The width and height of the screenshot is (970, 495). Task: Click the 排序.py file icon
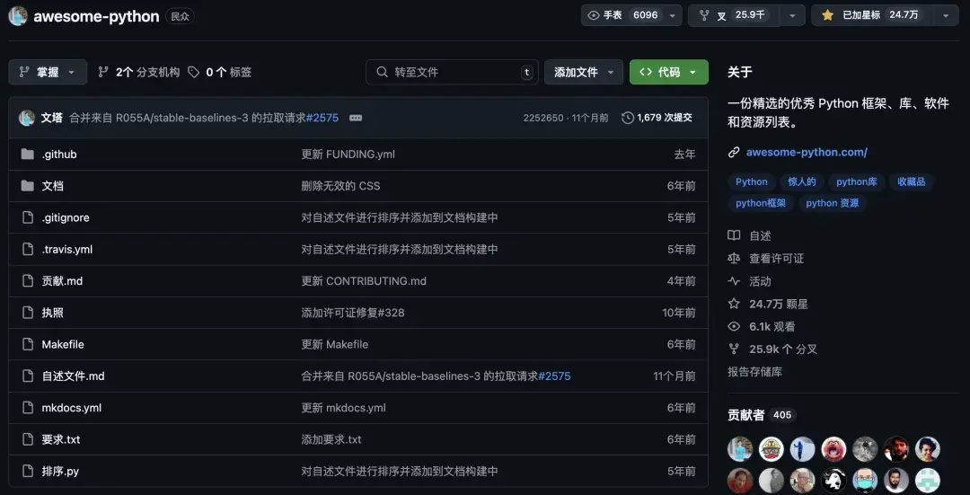point(27,472)
